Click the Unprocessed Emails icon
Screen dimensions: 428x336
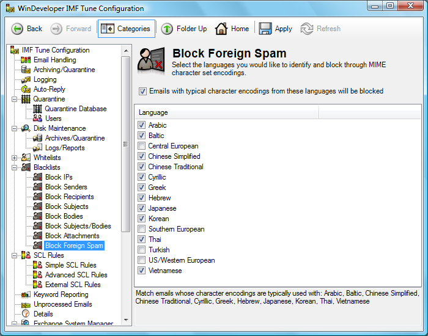click(x=26, y=304)
